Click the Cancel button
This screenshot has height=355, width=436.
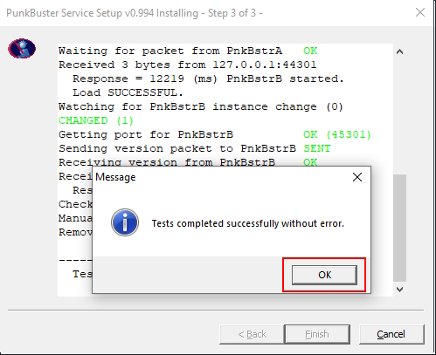tap(391, 334)
